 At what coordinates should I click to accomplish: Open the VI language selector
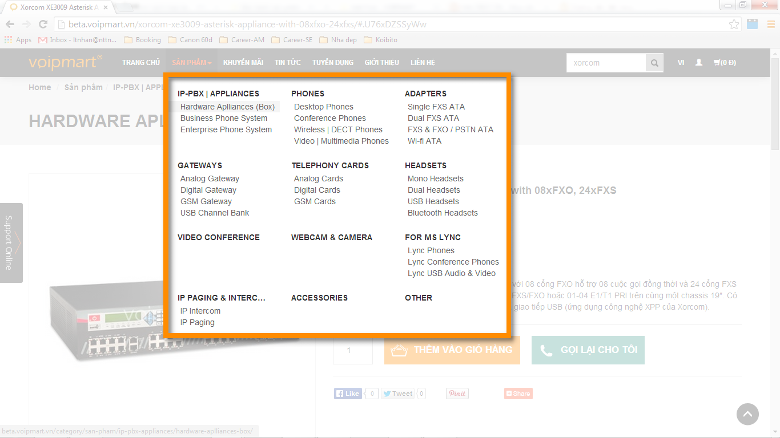click(681, 63)
